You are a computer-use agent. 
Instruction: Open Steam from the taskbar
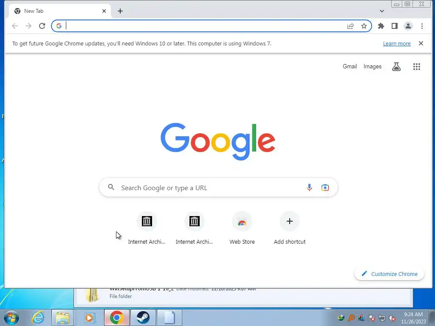[x=143, y=318]
